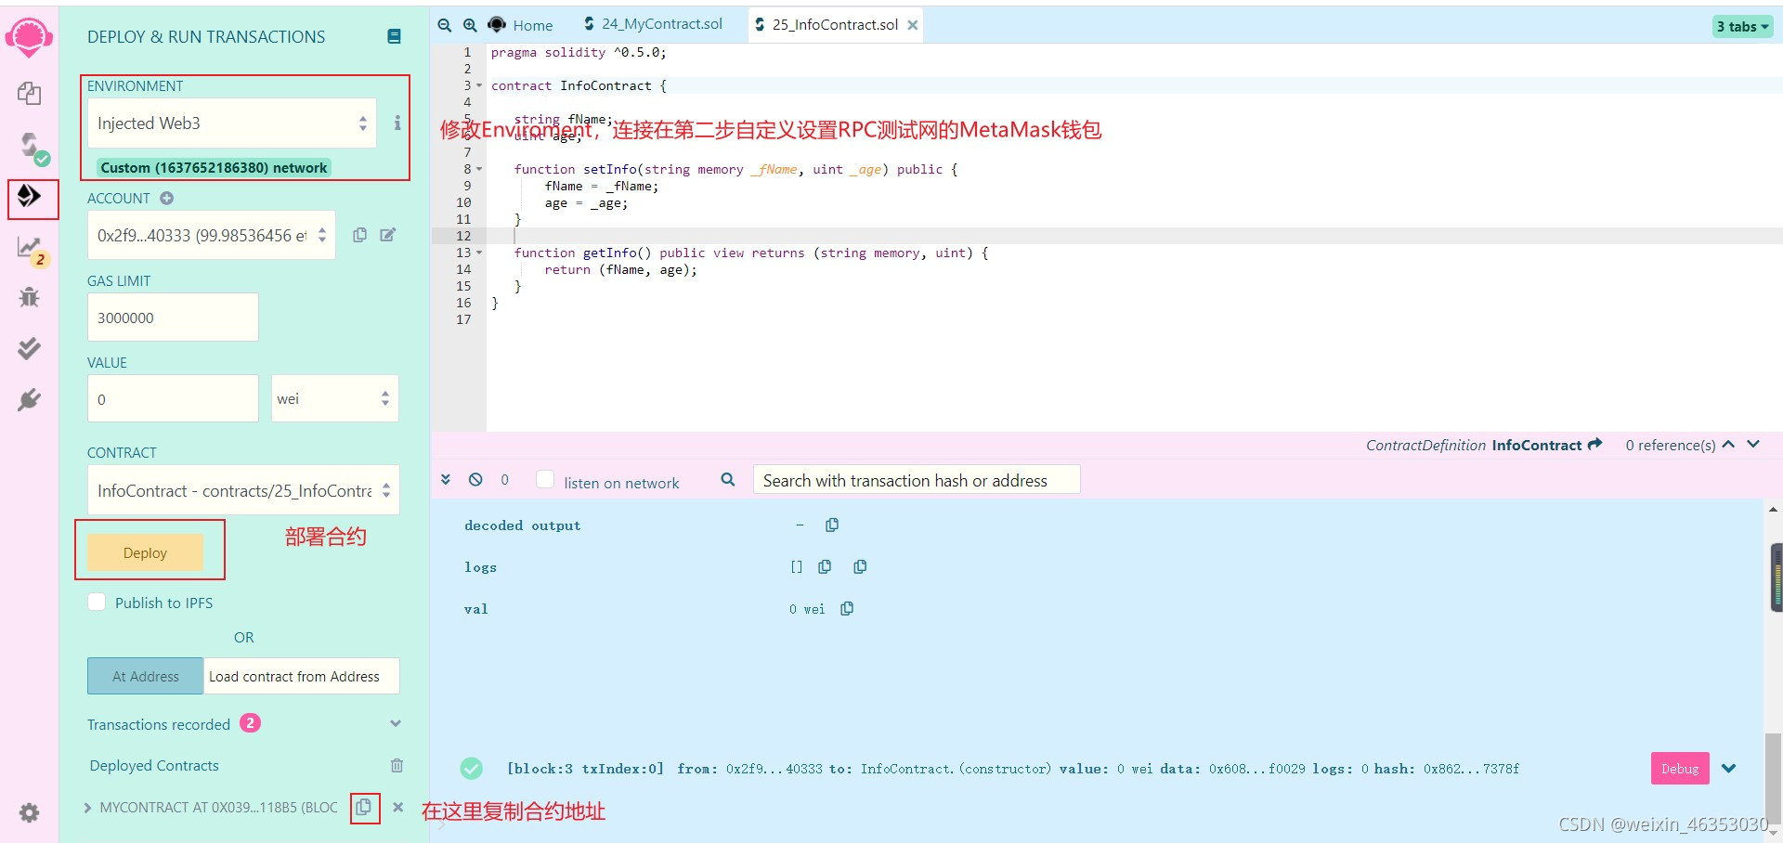Copy MYCONTRACT deployed address
This screenshot has height=843, width=1783.
(364, 807)
